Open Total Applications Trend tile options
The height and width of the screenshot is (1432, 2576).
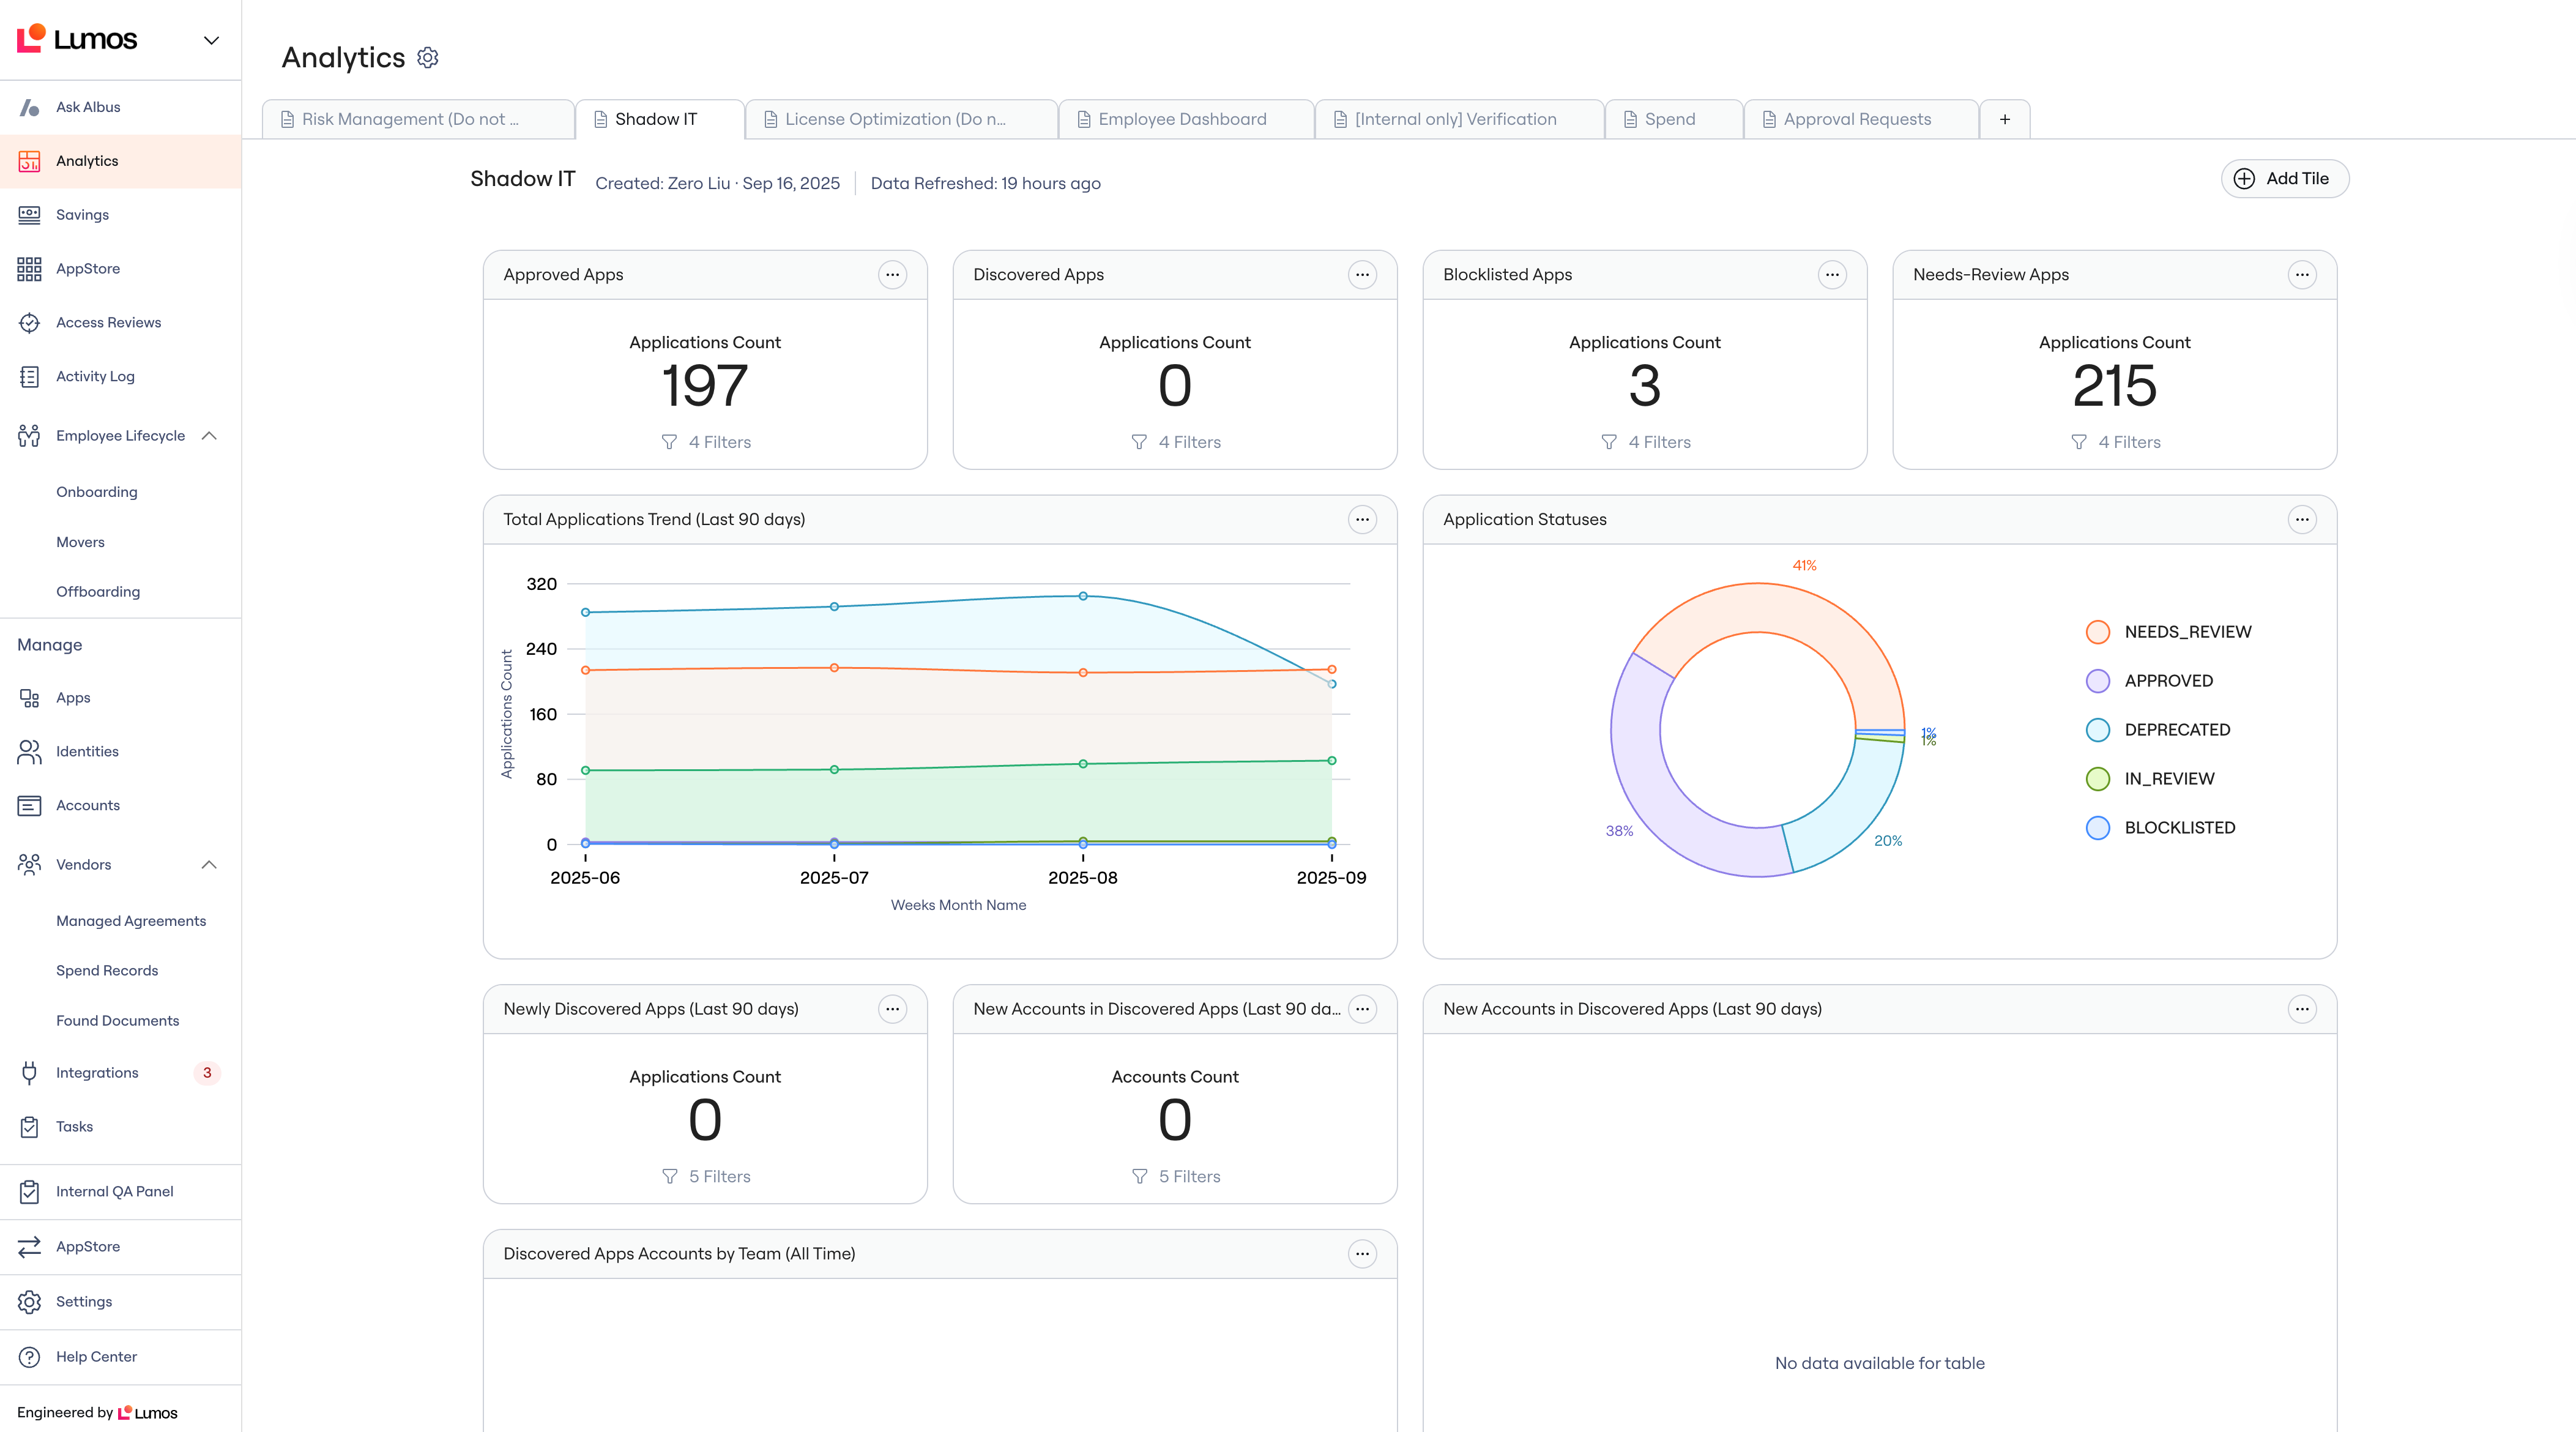coord(1362,520)
